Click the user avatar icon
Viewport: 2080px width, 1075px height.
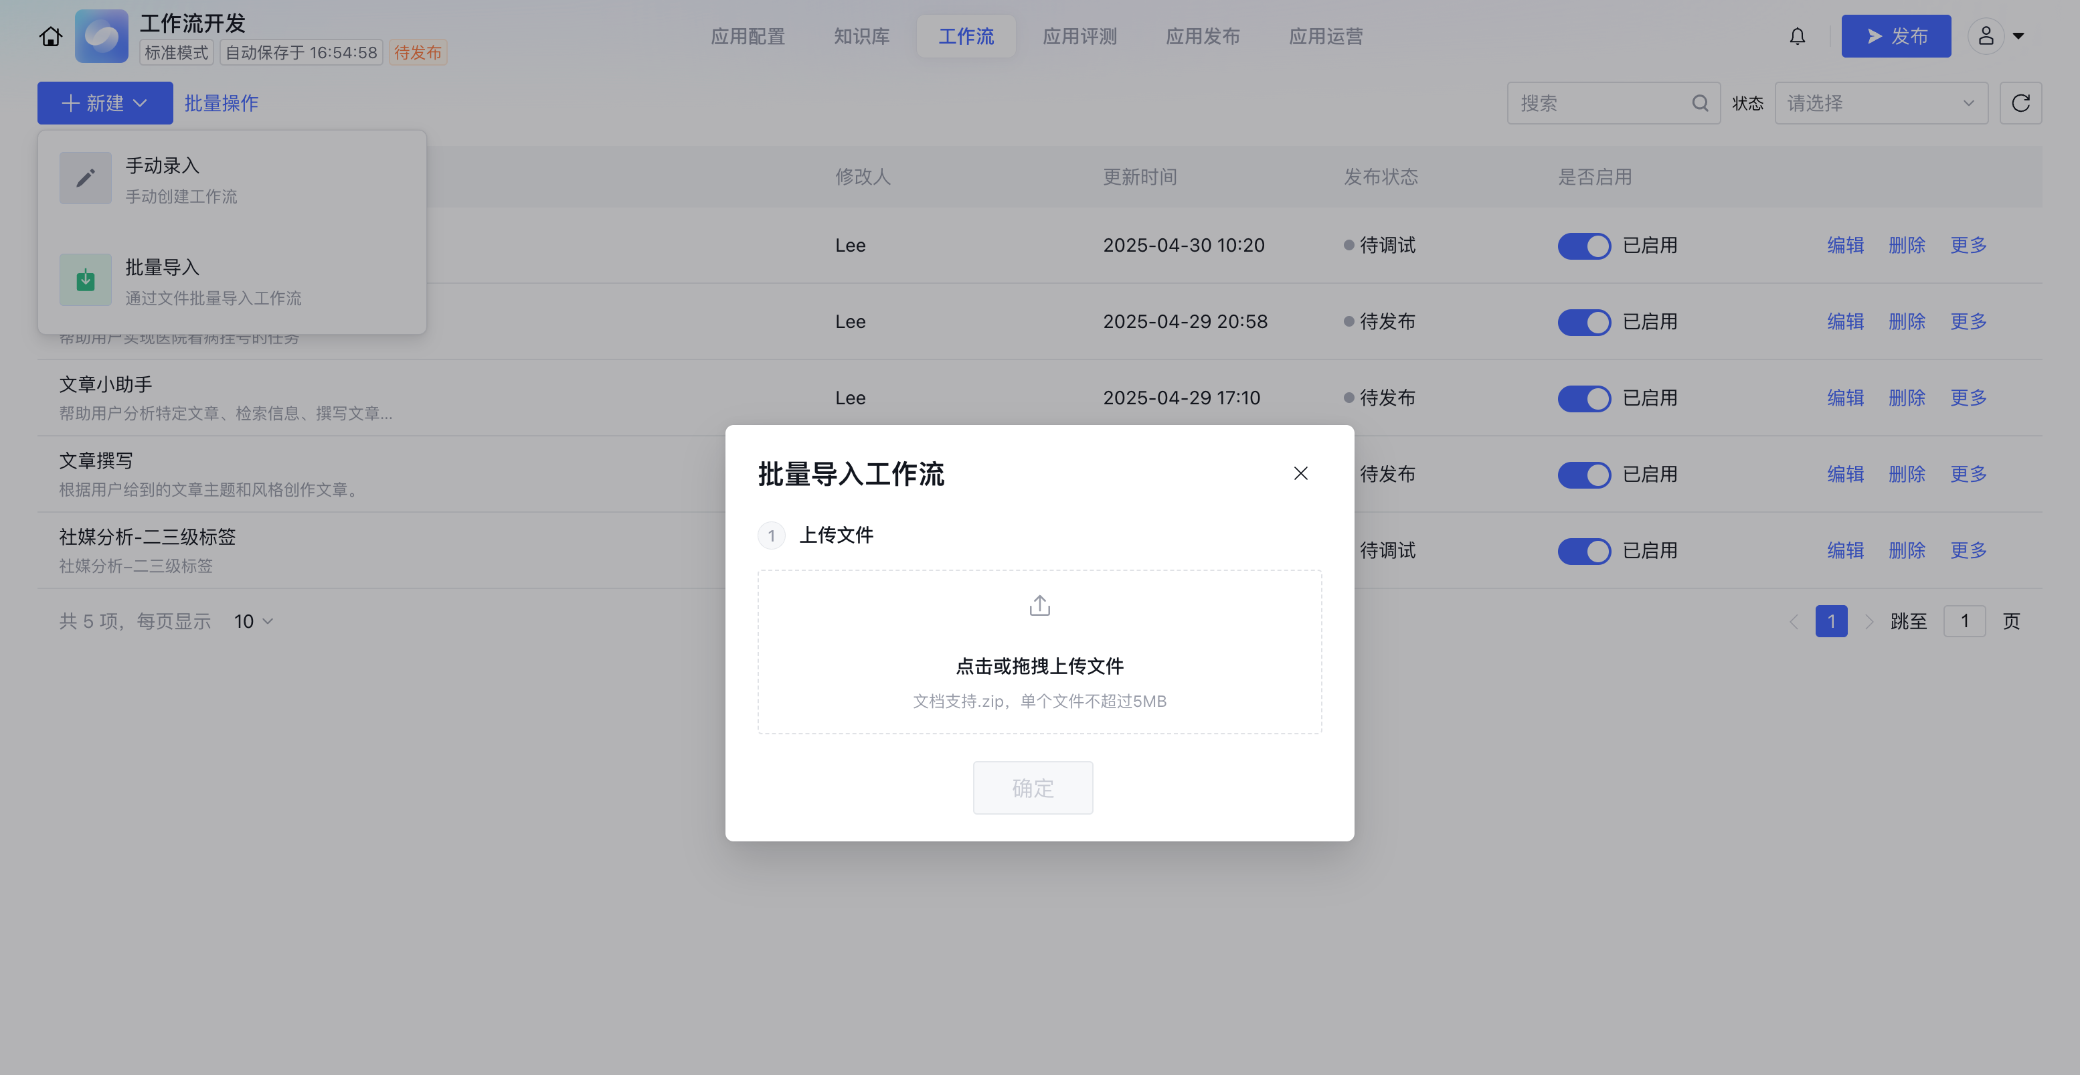1986,36
